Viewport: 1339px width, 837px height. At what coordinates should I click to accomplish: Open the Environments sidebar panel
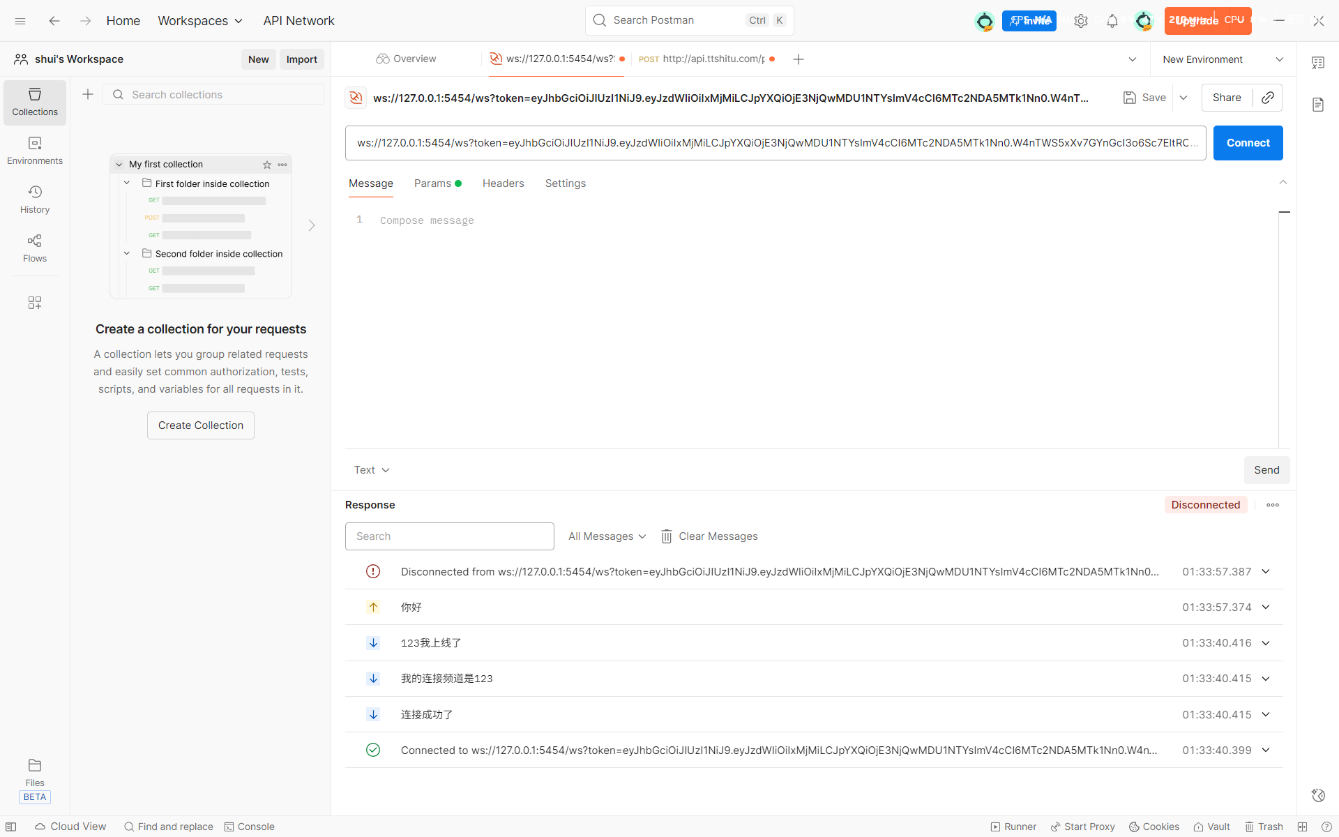tap(35, 151)
